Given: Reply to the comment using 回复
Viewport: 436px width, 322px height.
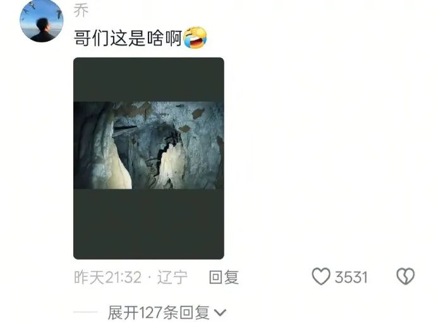Looking at the screenshot, I should coord(224,277).
